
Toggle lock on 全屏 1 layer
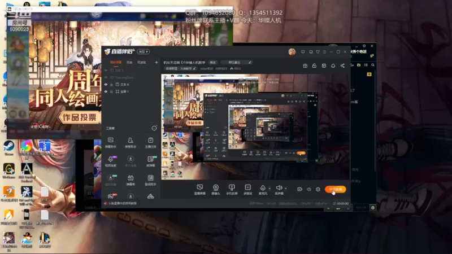tap(111, 91)
